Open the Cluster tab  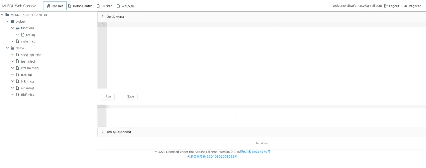click(104, 6)
